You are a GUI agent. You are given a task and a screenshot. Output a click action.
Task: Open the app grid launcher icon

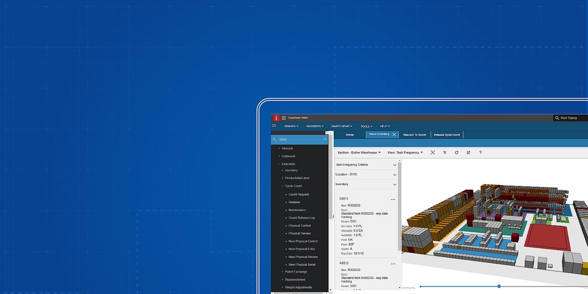[x=284, y=118]
